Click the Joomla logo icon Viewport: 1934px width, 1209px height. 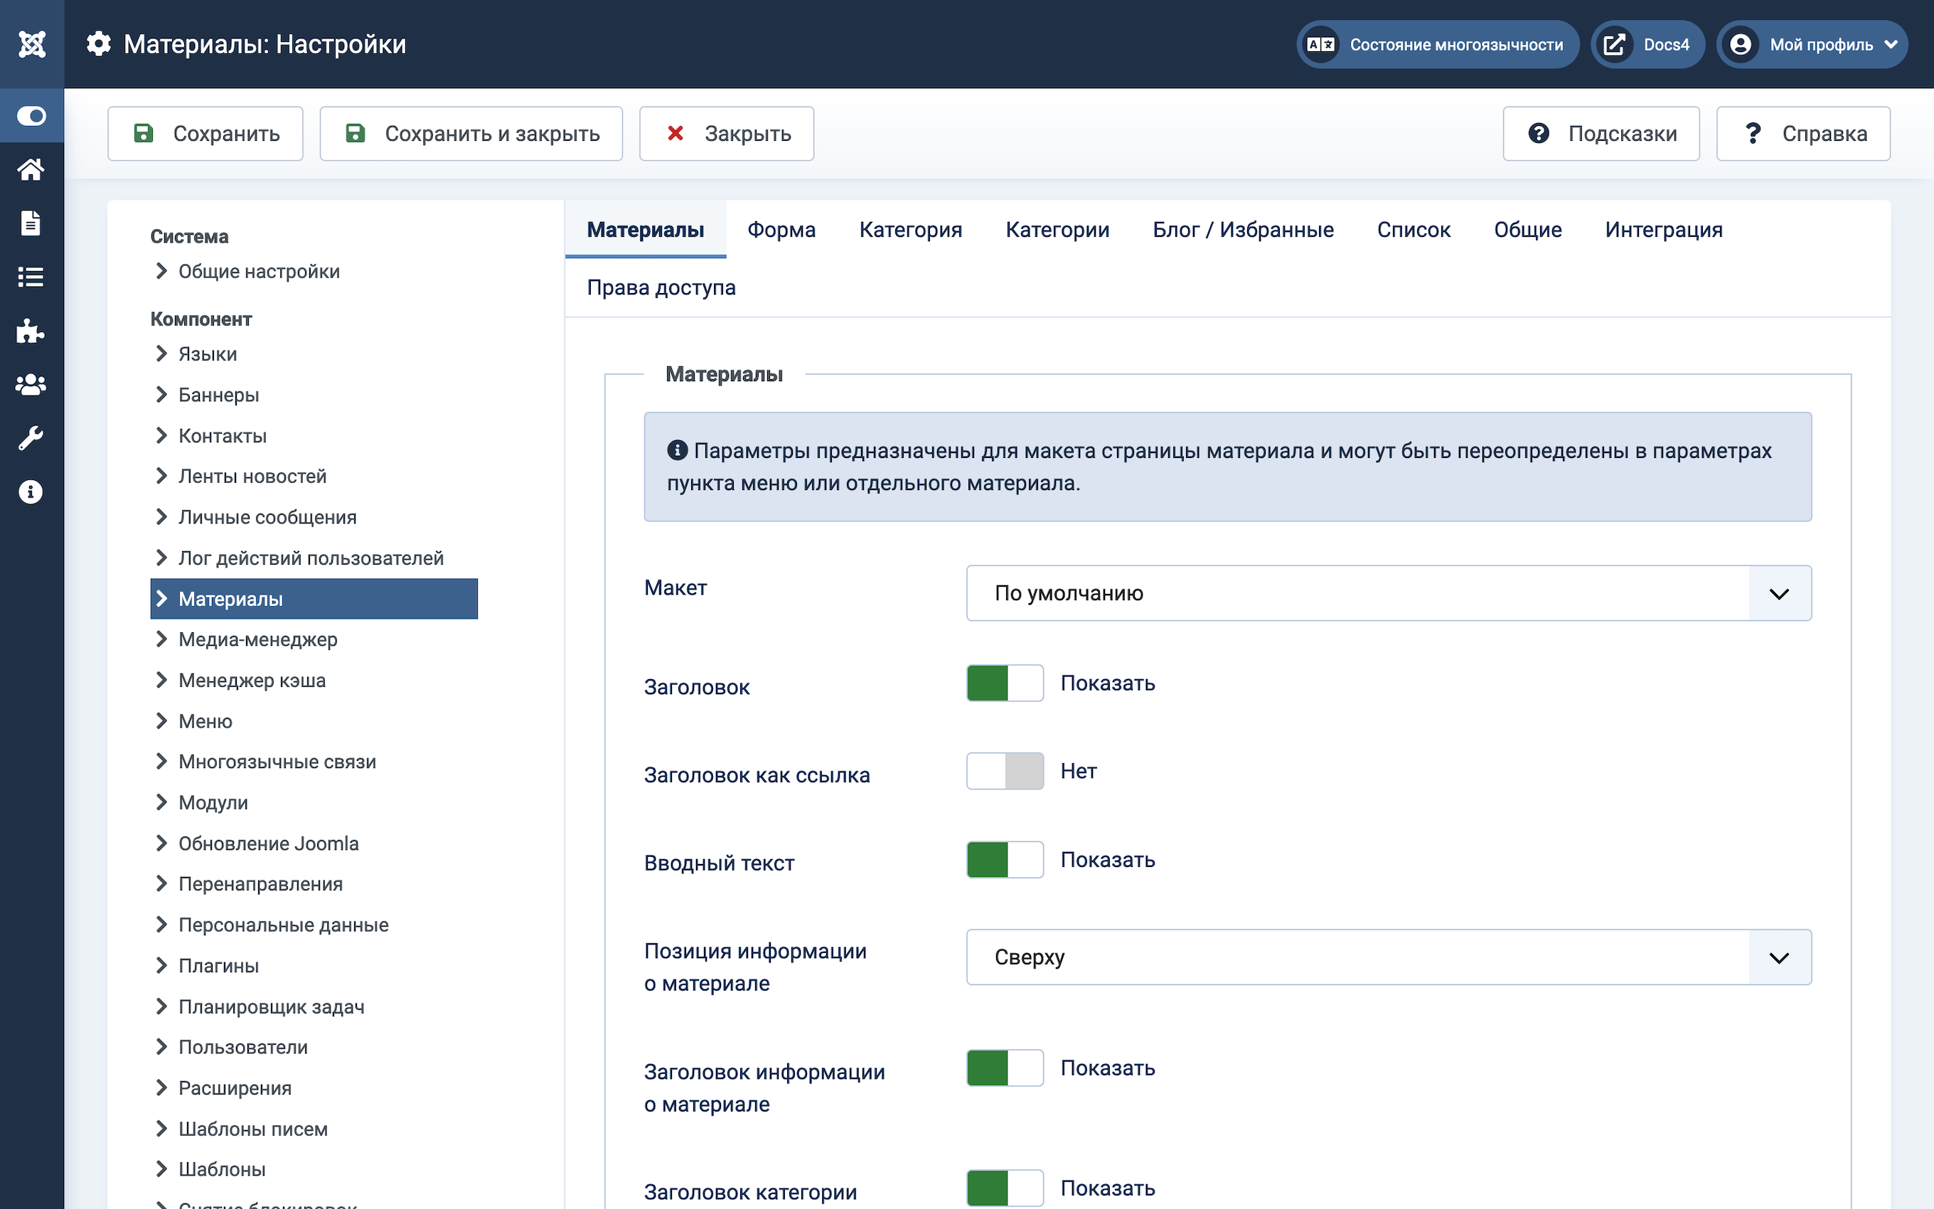pyautogui.click(x=32, y=44)
